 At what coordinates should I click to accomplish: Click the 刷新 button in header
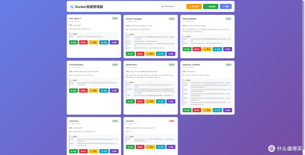(x=226, y=6)
